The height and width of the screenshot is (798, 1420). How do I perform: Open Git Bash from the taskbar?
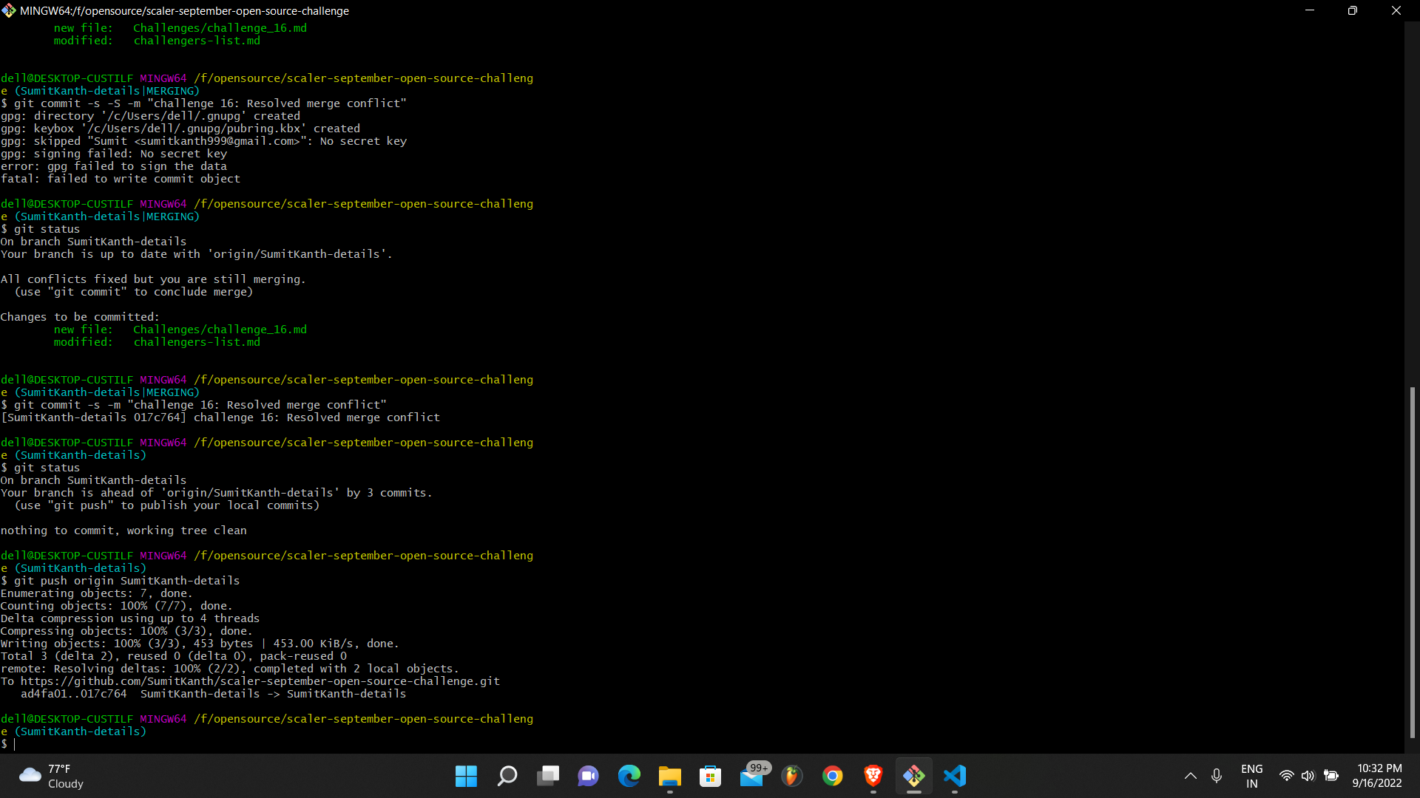[915, 777]
